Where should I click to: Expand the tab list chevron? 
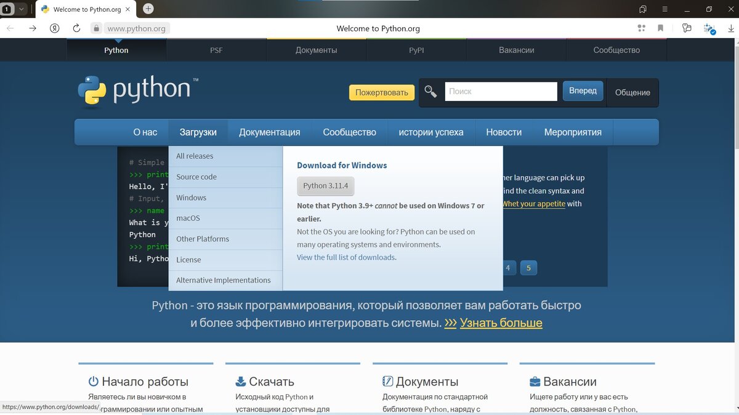[22, 9]
